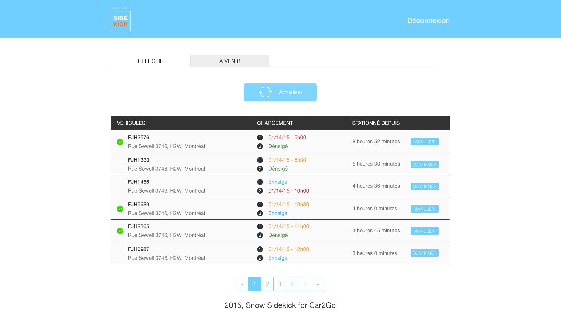The width and height of the screenshot is (561, 316).
Task: Click step 1 badge in FJH1333 row
Action: point(260,160)
